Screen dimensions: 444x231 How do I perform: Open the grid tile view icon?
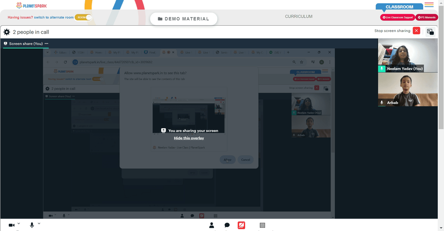coord(262,225)
